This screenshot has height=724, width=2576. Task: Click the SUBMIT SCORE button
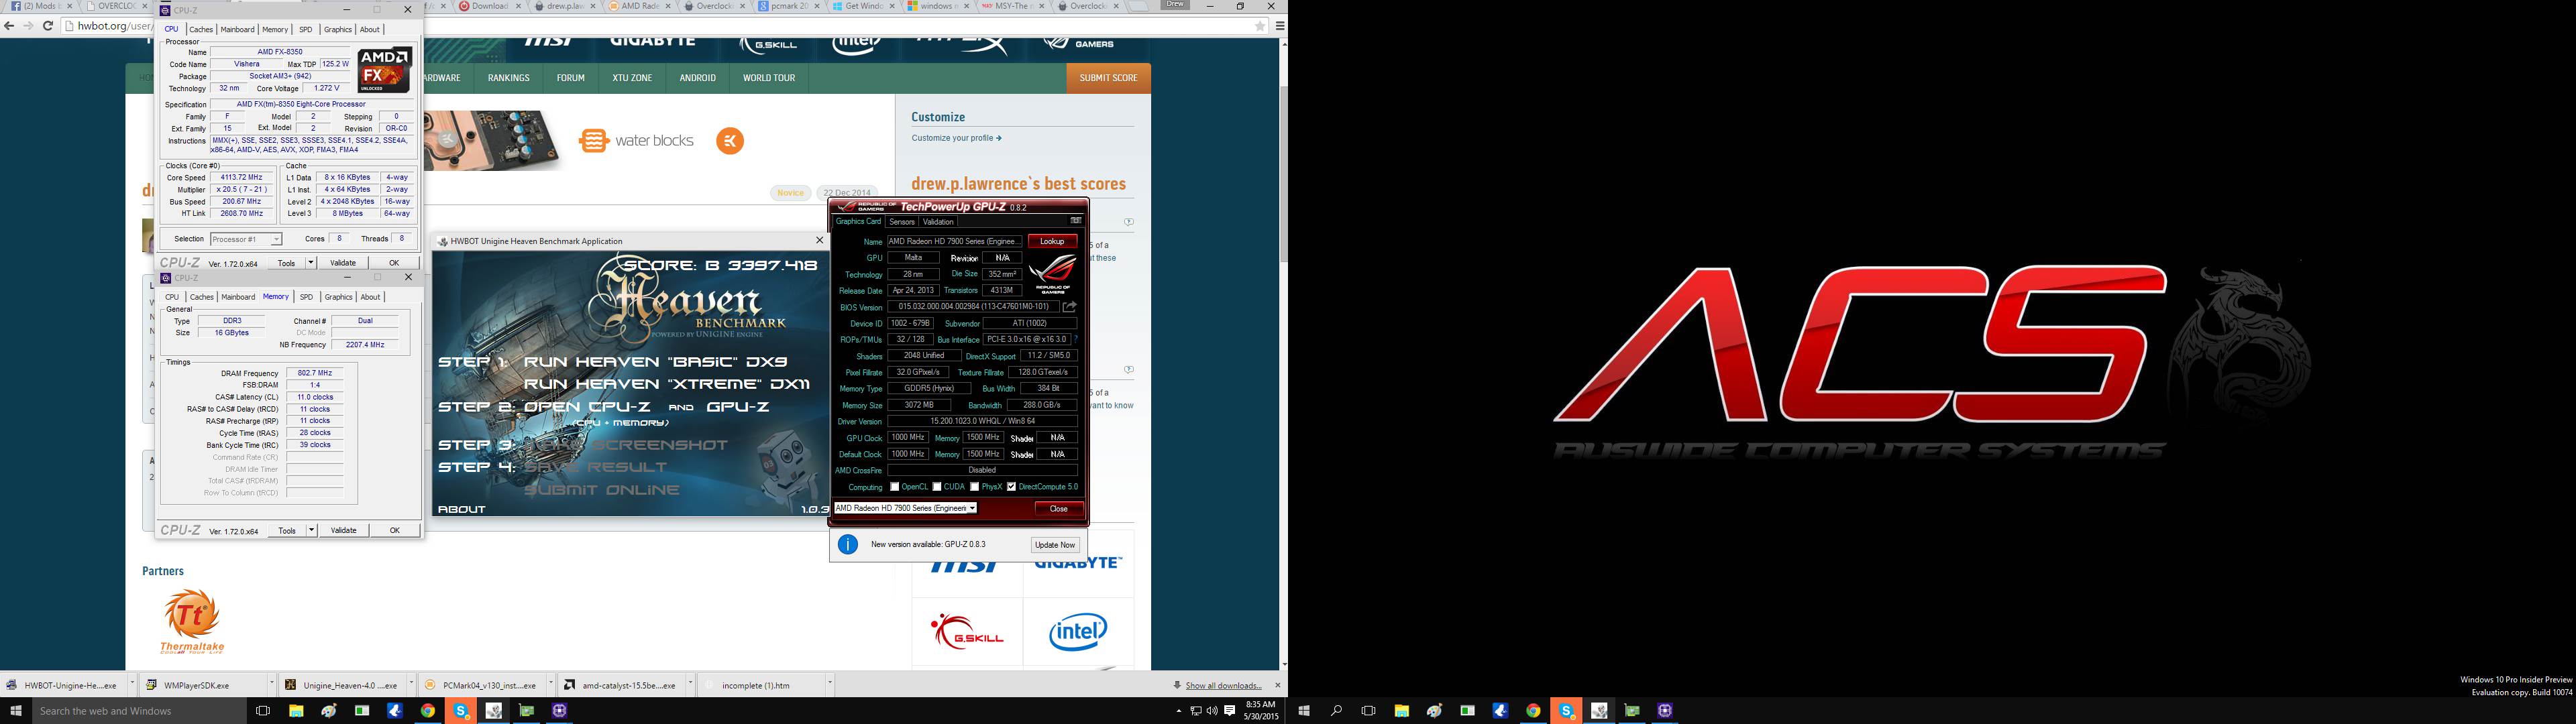pyautogui.click(x=1108, y=78)
